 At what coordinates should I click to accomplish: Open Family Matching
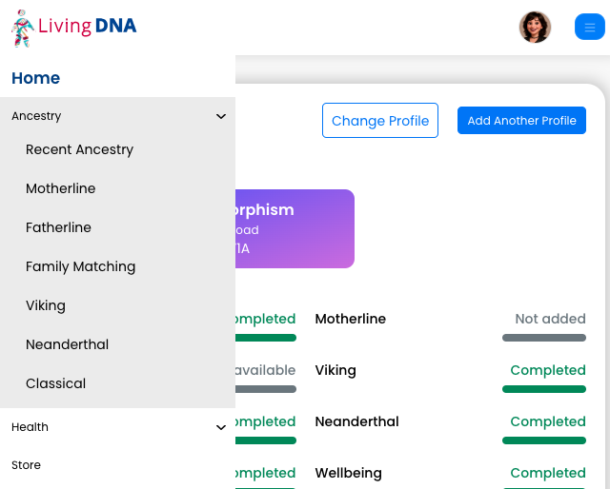pos(80,266)
